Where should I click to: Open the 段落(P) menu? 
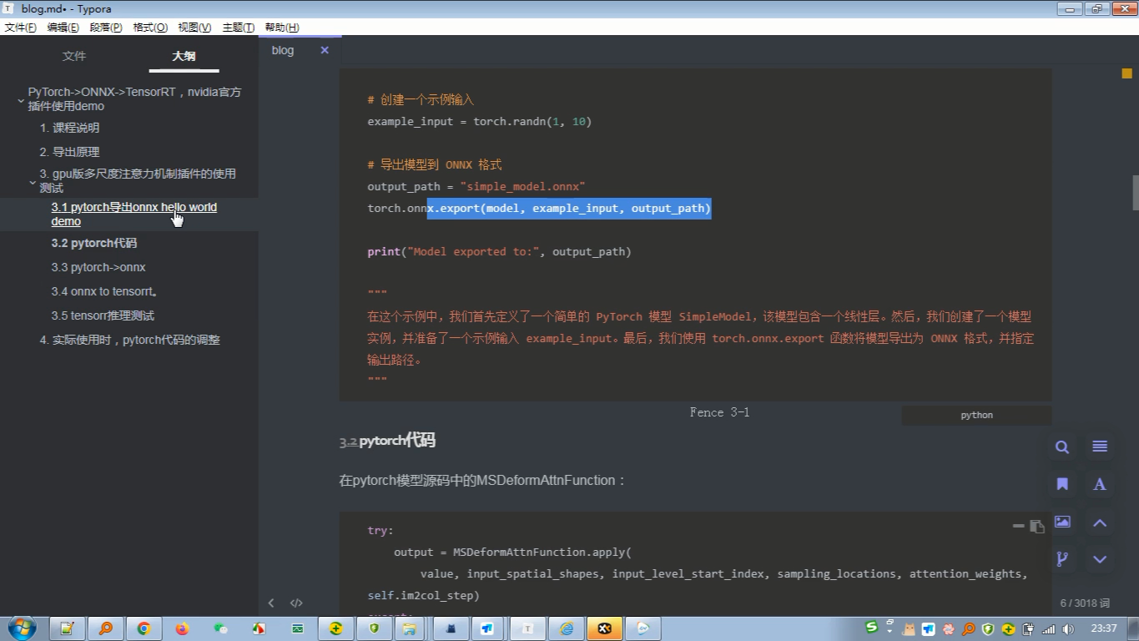[x=106, y=27]
